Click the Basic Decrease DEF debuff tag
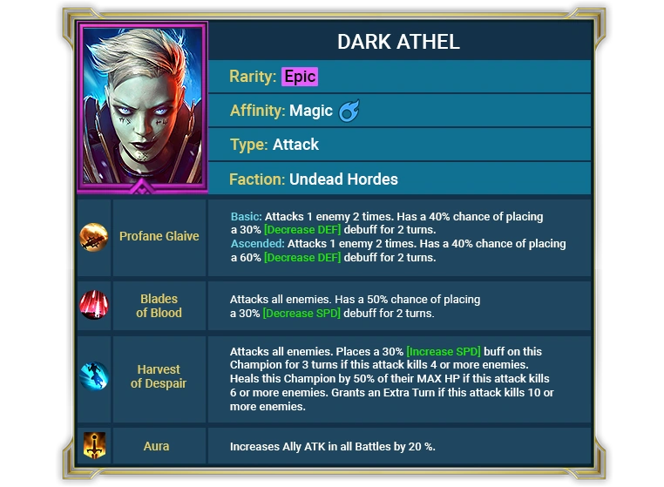 (302, 229)
